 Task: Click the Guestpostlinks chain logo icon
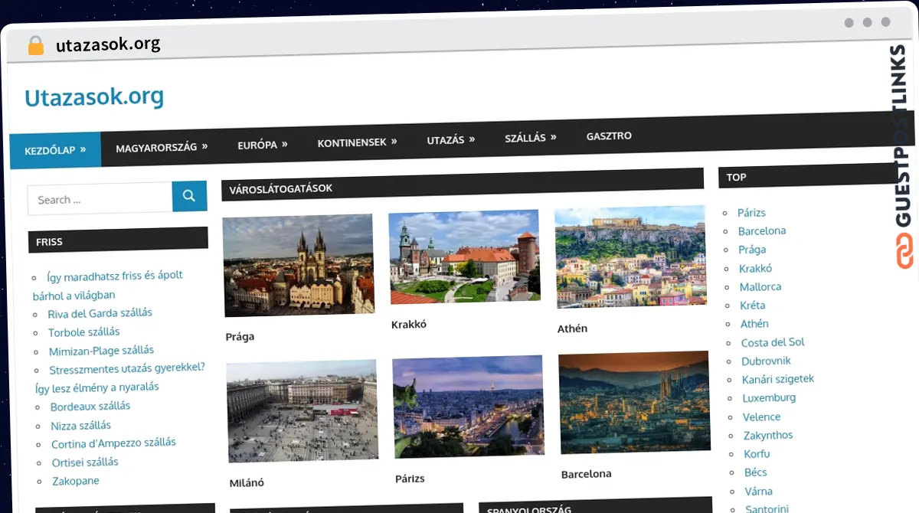905,251
